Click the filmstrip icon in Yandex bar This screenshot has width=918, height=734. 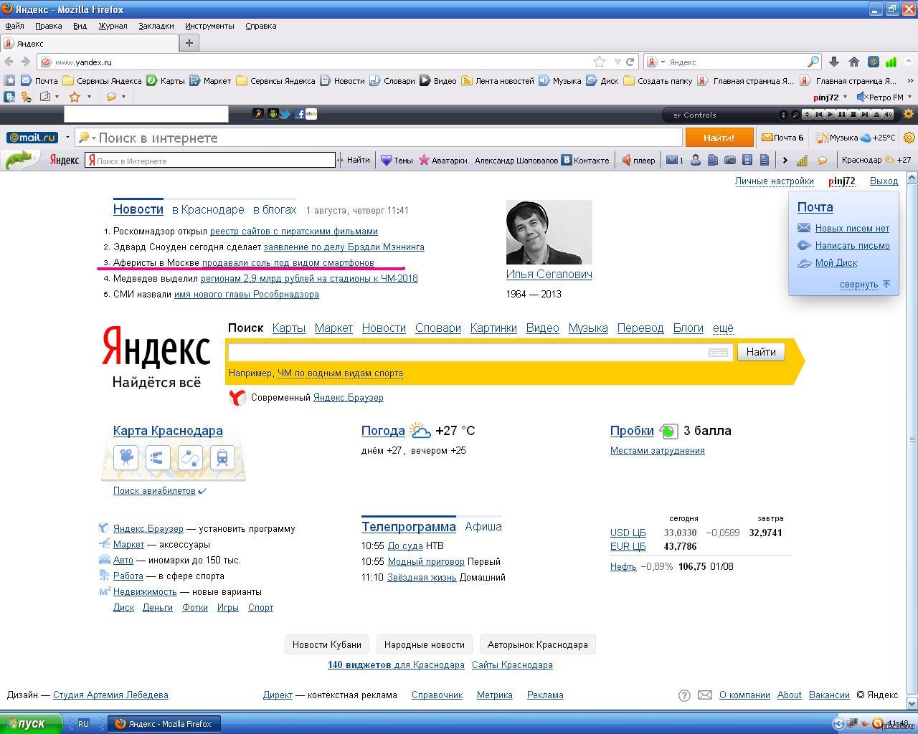pos(747,160)
